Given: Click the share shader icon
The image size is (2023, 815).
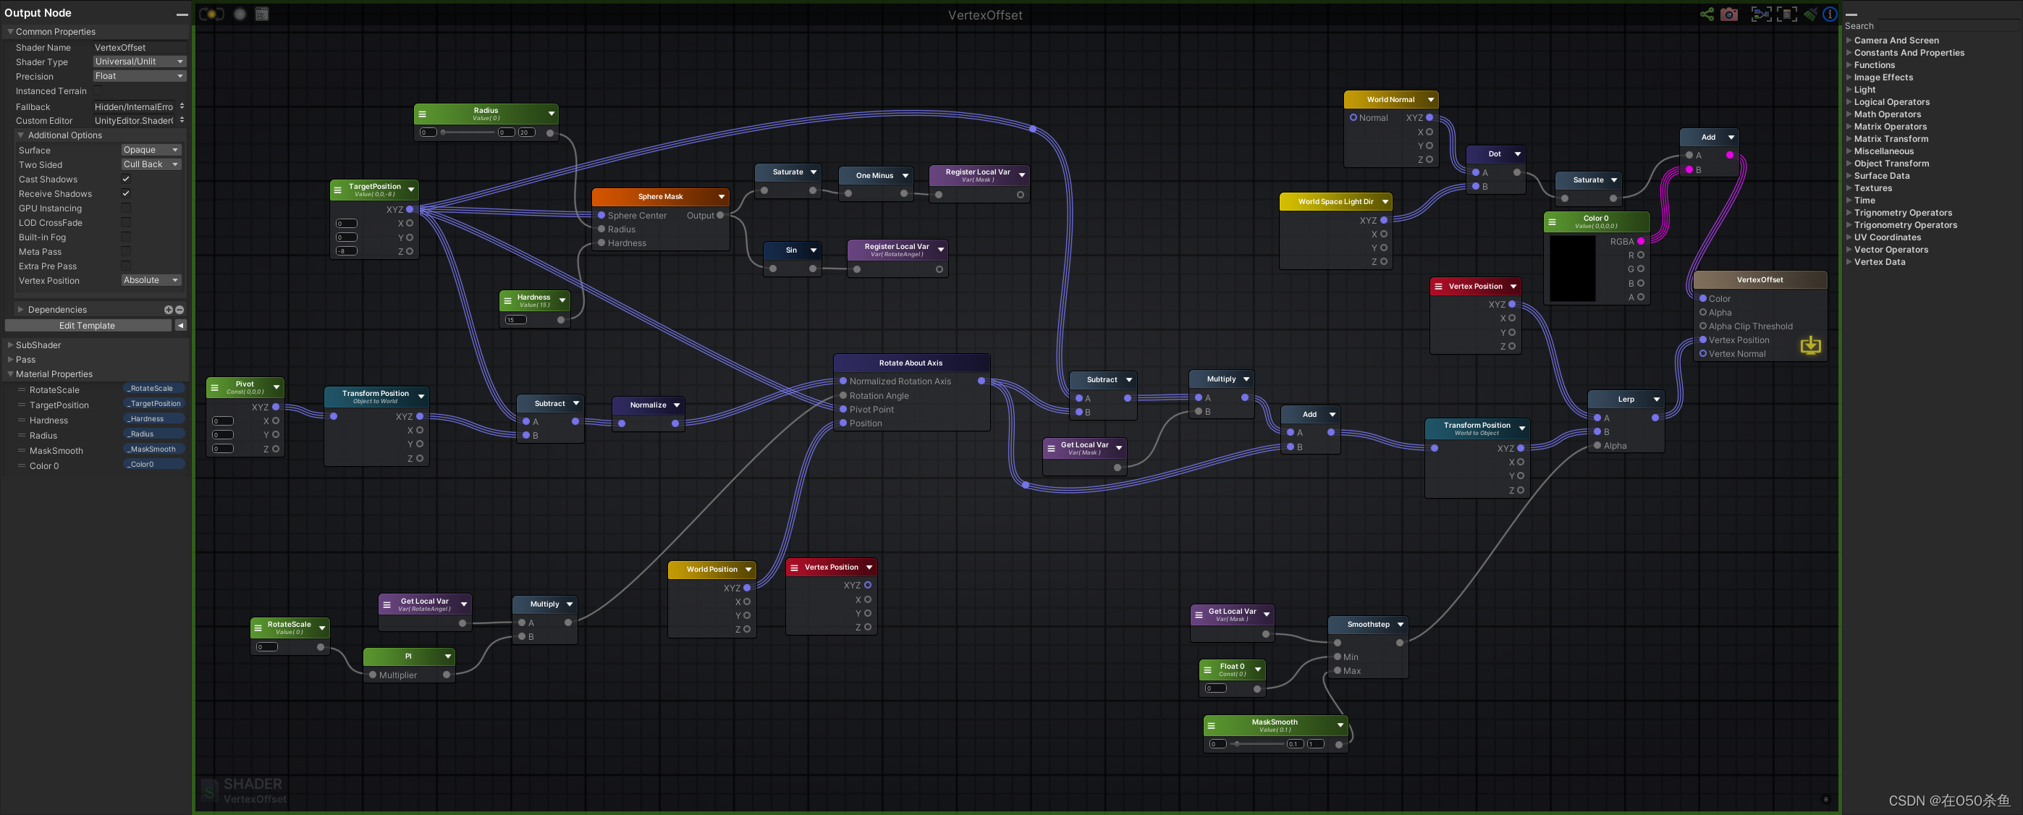Looking at the screenshot, I should (1707, 14).
